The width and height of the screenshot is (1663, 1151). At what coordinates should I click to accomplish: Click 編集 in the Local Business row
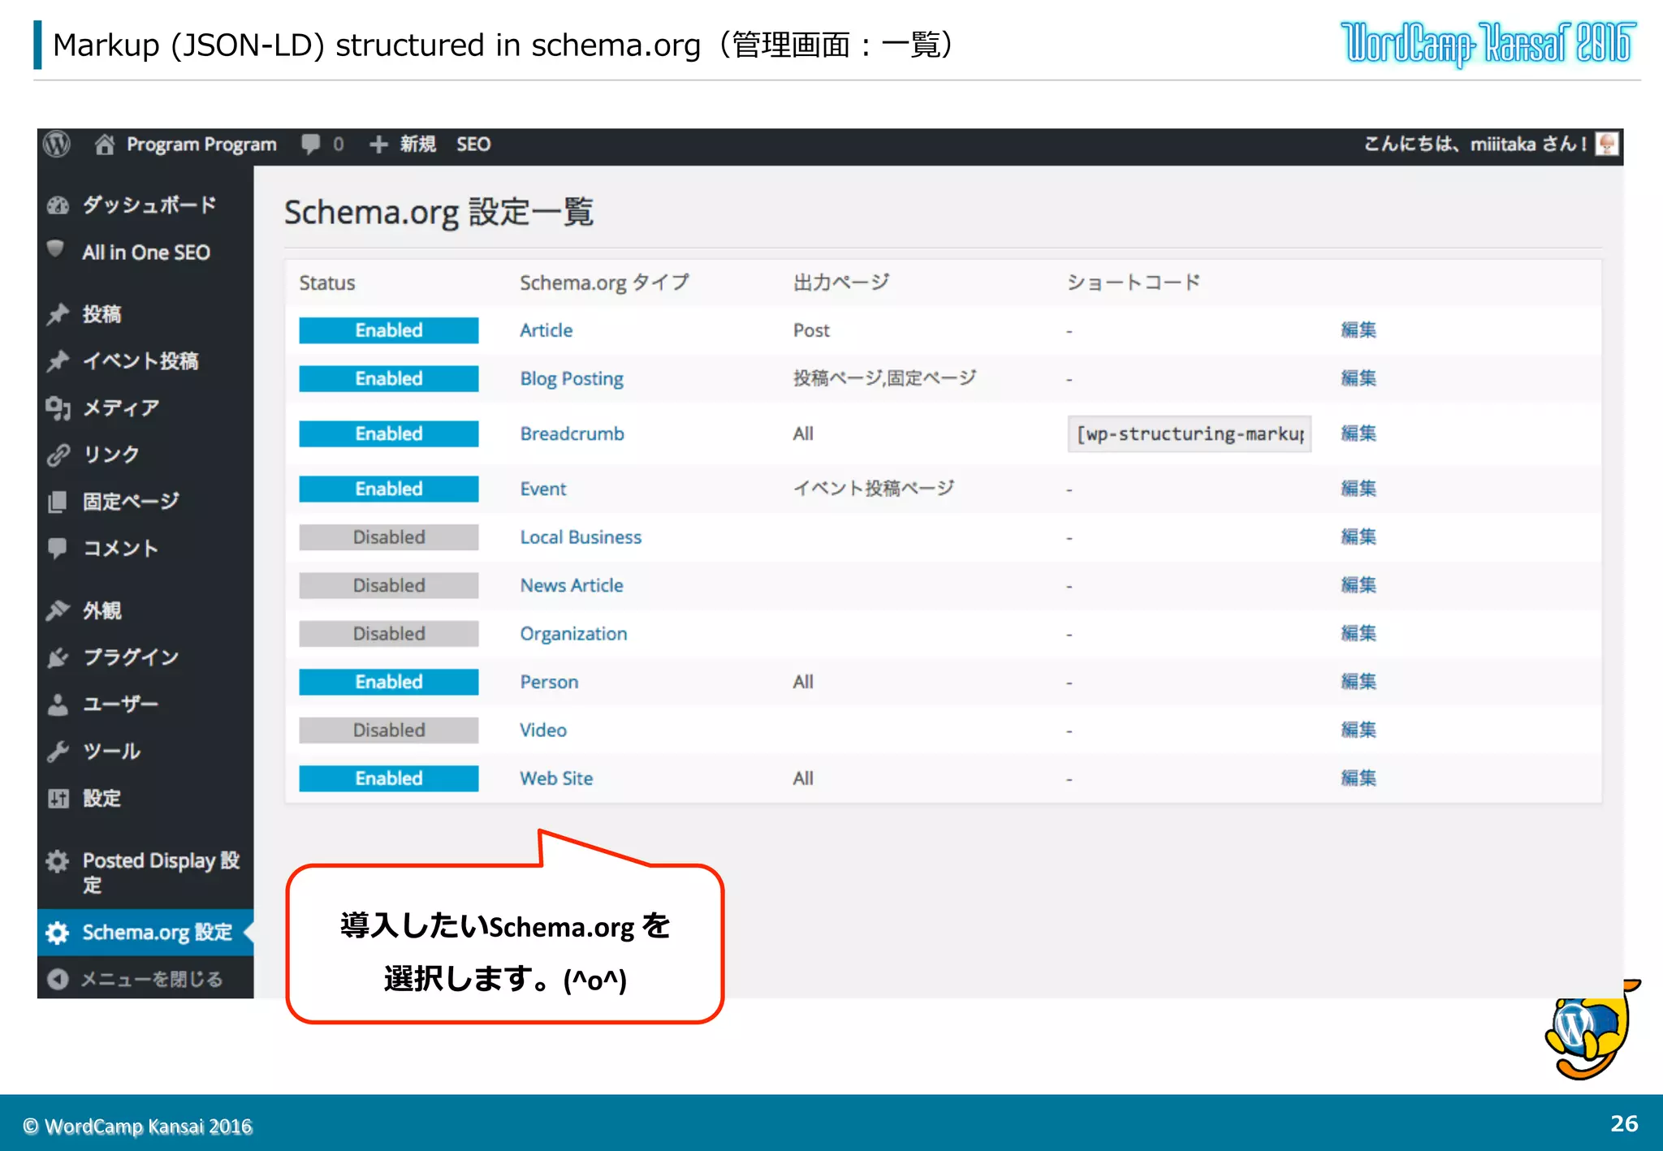[1358, 537]
